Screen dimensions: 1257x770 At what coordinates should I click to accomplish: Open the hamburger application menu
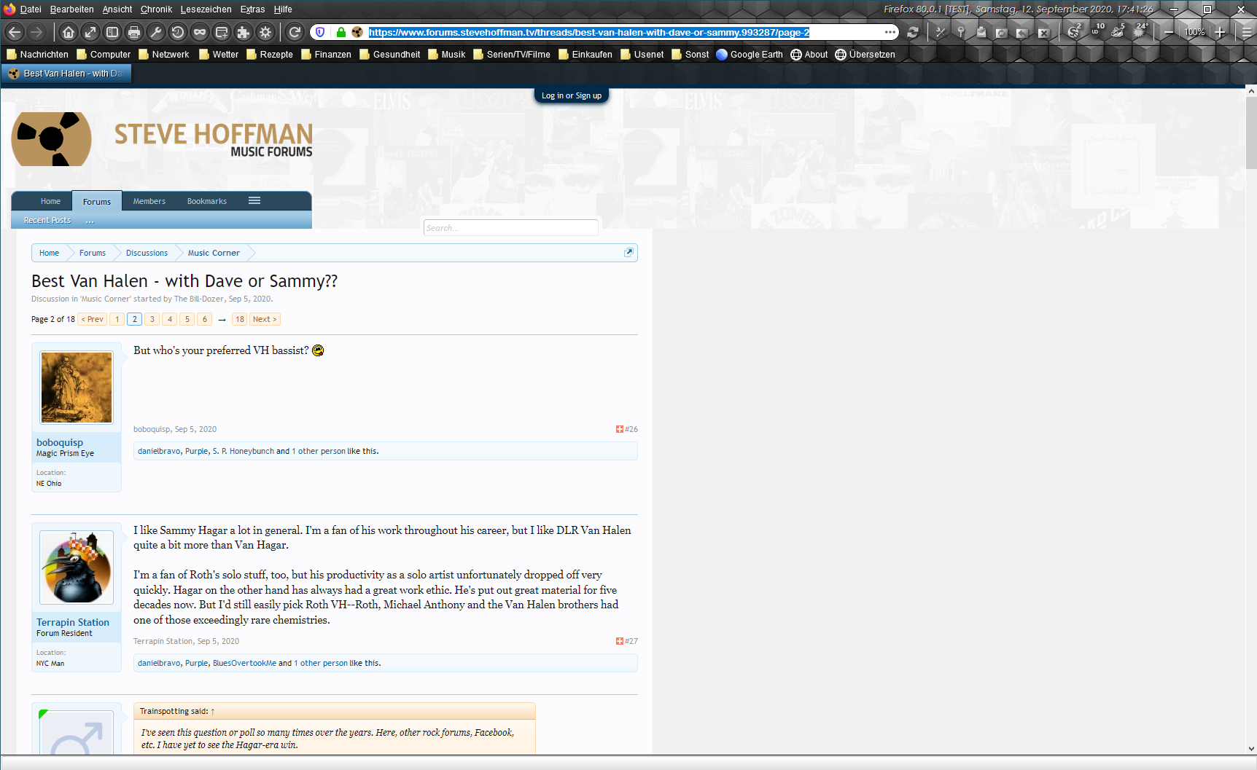[1247, 32]
